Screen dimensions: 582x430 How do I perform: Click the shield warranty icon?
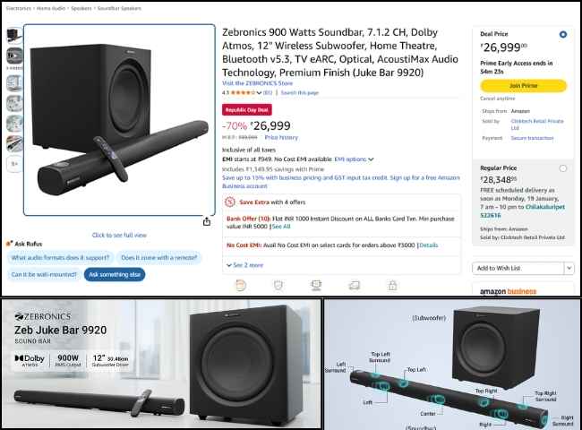(278, 285)
